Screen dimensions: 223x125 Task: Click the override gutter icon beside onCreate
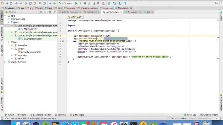[63, 41]
